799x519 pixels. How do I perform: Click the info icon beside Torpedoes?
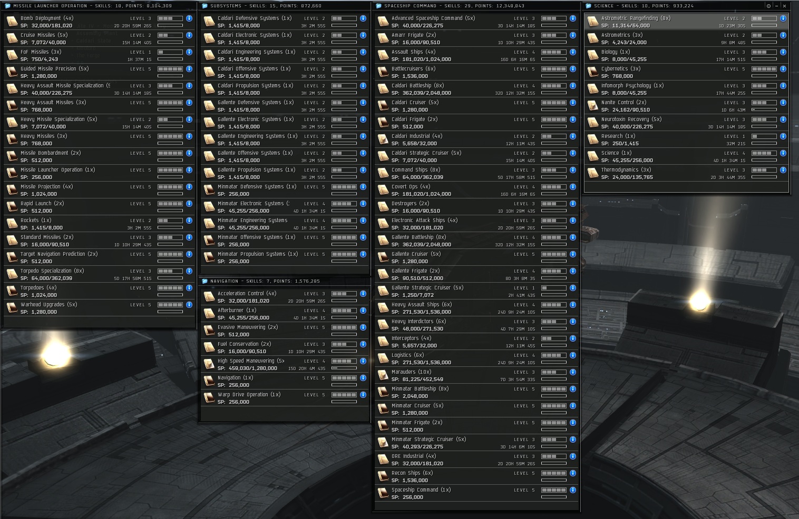[x=189, y=288]
